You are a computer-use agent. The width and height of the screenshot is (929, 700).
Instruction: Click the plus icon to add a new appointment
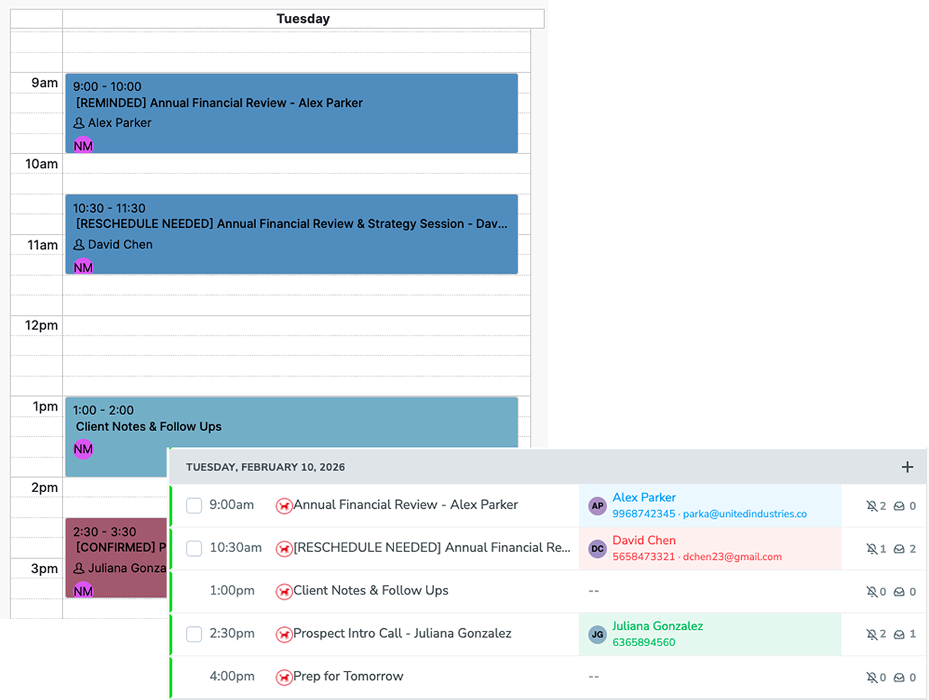(907, 467)
